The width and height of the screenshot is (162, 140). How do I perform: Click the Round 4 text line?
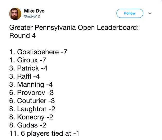(22, 36)
